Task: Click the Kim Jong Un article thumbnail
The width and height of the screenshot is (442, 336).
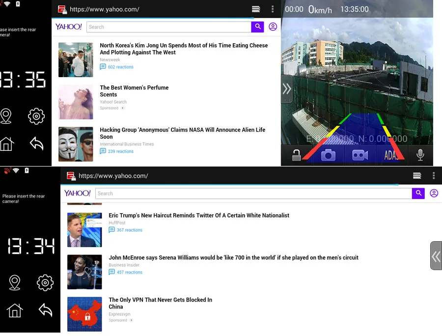Action: 76,60
